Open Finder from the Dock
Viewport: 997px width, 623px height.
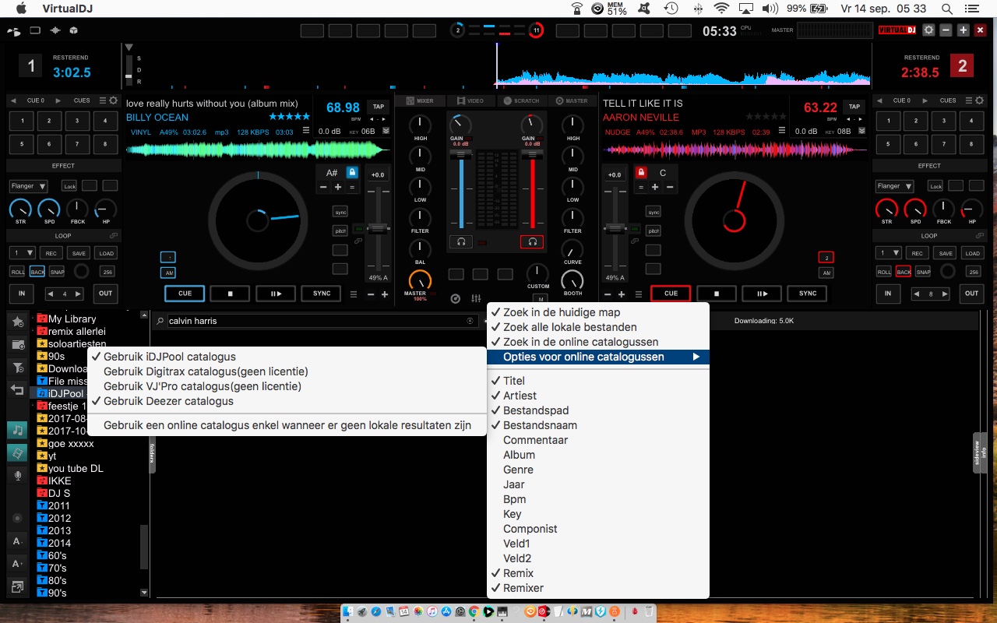pos(348,612)
